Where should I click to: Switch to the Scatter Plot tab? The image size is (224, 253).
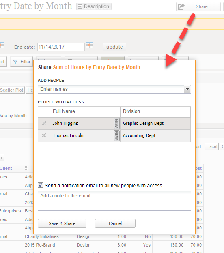coord(12,90)
